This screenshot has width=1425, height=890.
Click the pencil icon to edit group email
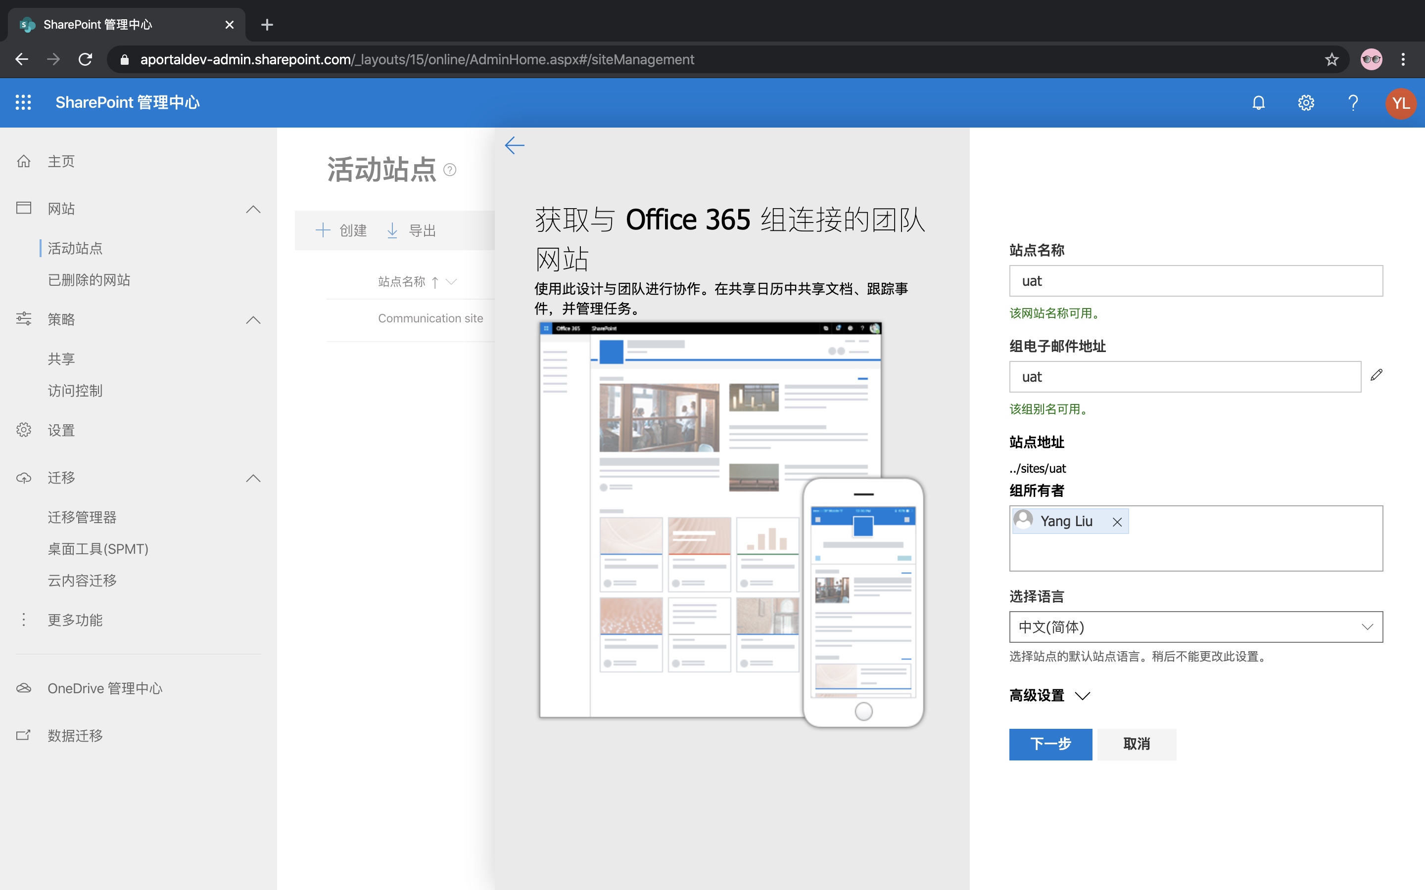1376,375
